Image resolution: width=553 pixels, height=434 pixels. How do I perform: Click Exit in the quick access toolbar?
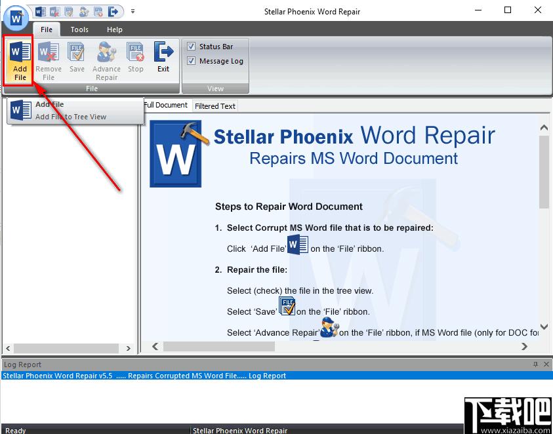113,12
